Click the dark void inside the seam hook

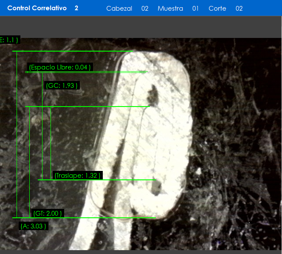click(153, 94)
